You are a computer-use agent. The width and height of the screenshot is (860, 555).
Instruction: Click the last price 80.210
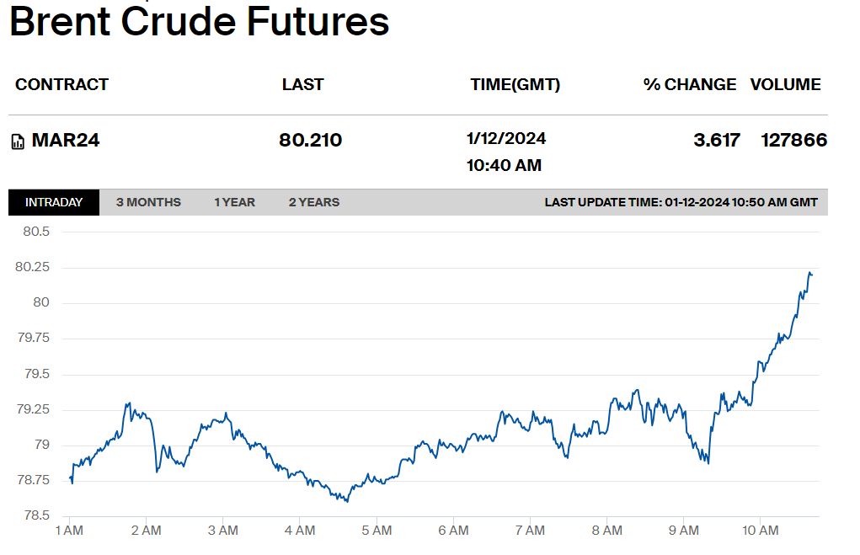point(311,141)
